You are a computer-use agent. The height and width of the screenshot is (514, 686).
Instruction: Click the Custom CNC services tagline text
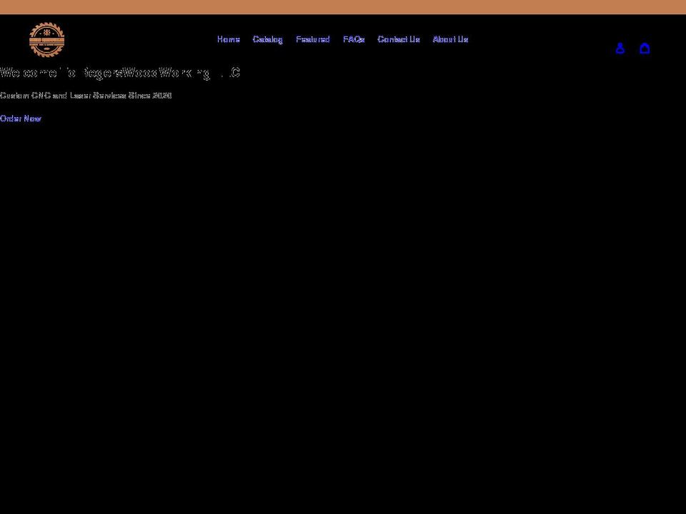(x=86, y=96)
